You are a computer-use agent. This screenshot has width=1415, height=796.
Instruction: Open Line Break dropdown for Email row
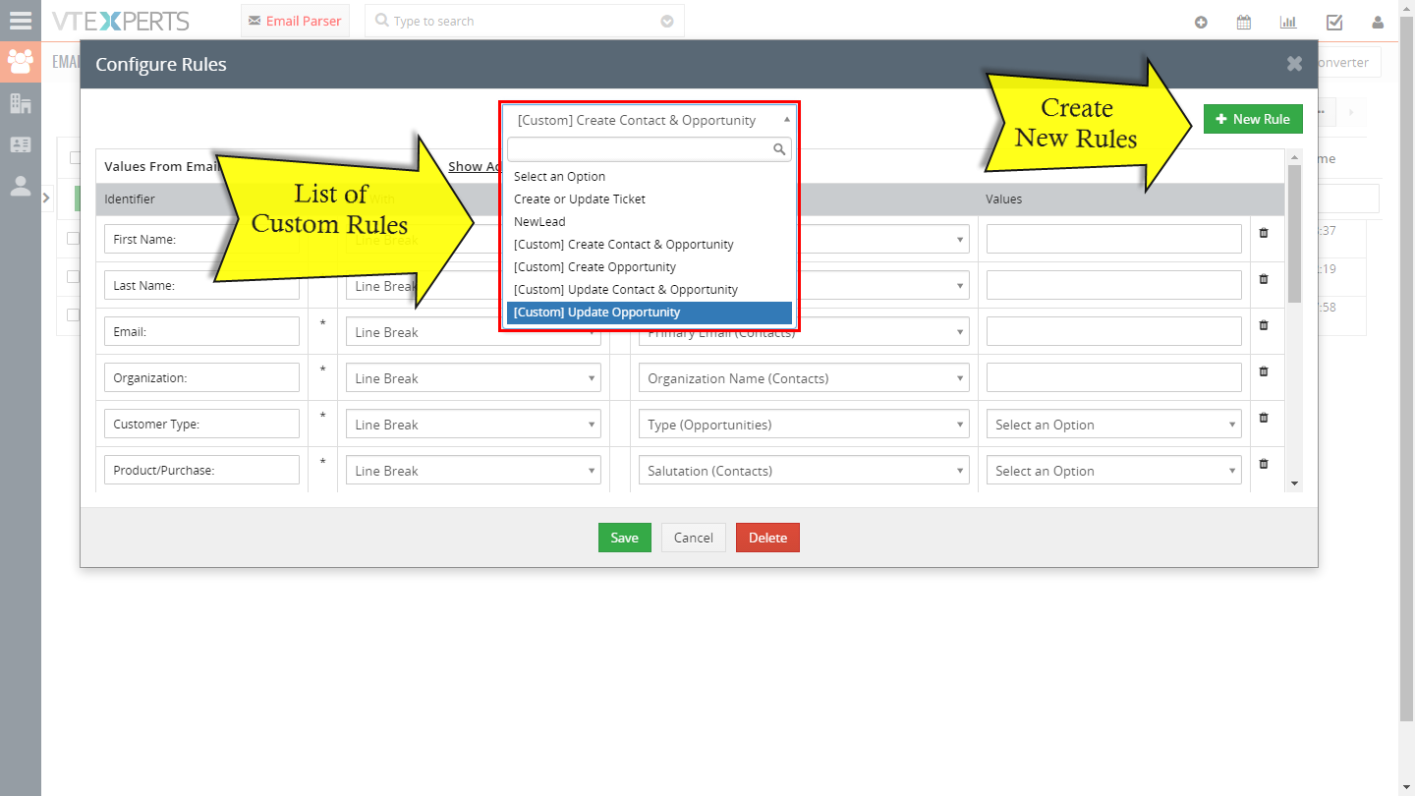pyautogui.click(x=473, y=332)
